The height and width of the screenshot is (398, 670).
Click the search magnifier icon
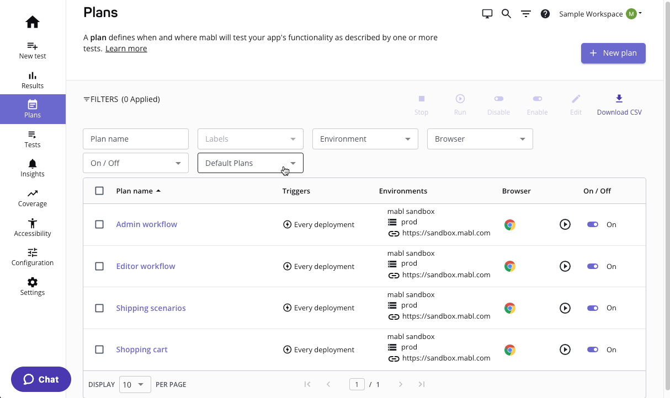click(x=506, y=14)
